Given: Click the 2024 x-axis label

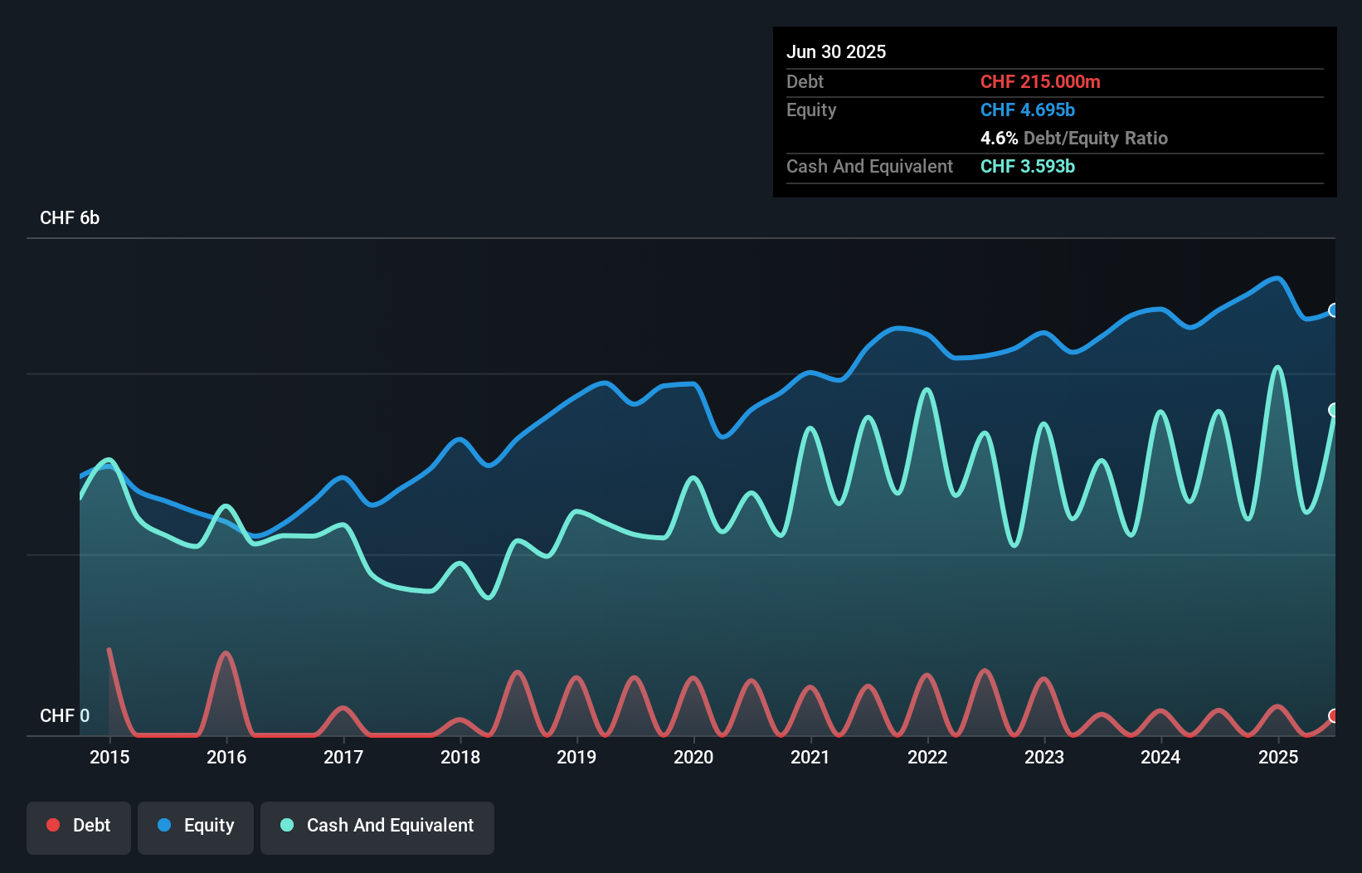Looking at the screenshot, I should [1160, 757].
